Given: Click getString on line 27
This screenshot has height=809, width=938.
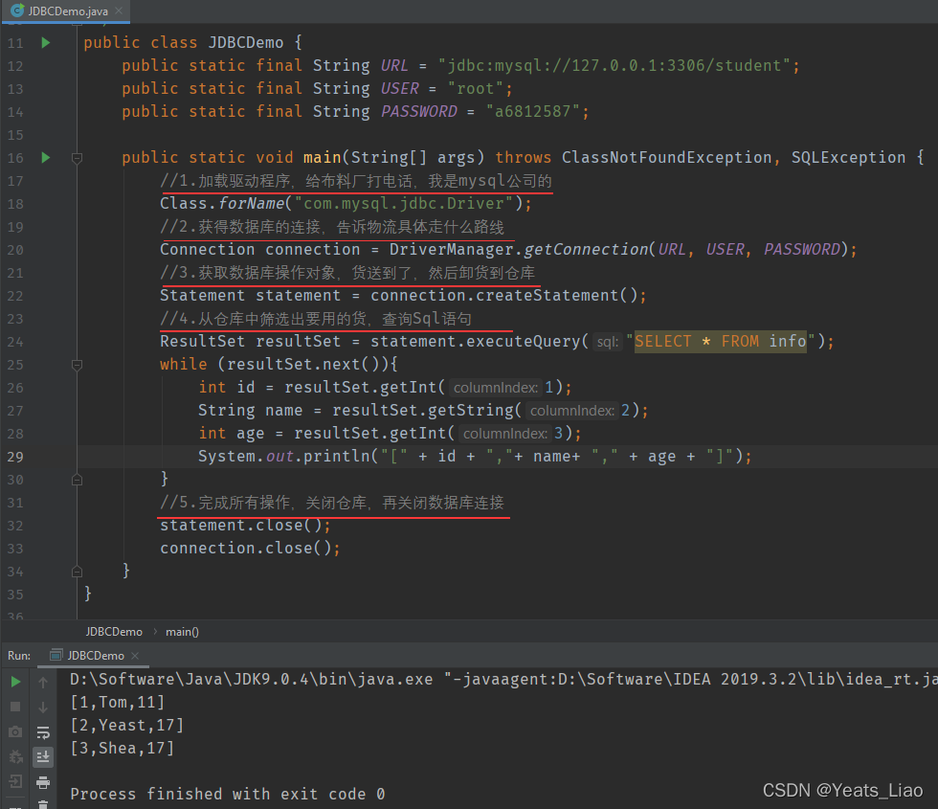Looking at the screenshot, I should click(x=471, y=411).
